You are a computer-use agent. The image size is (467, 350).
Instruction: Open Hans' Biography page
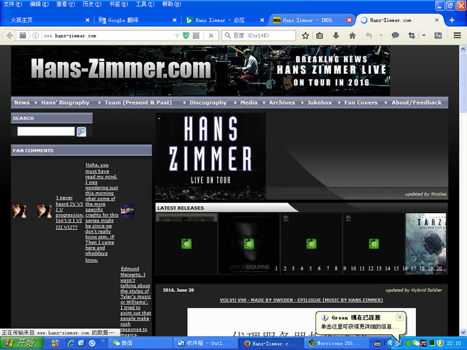(x=65, y=103)
